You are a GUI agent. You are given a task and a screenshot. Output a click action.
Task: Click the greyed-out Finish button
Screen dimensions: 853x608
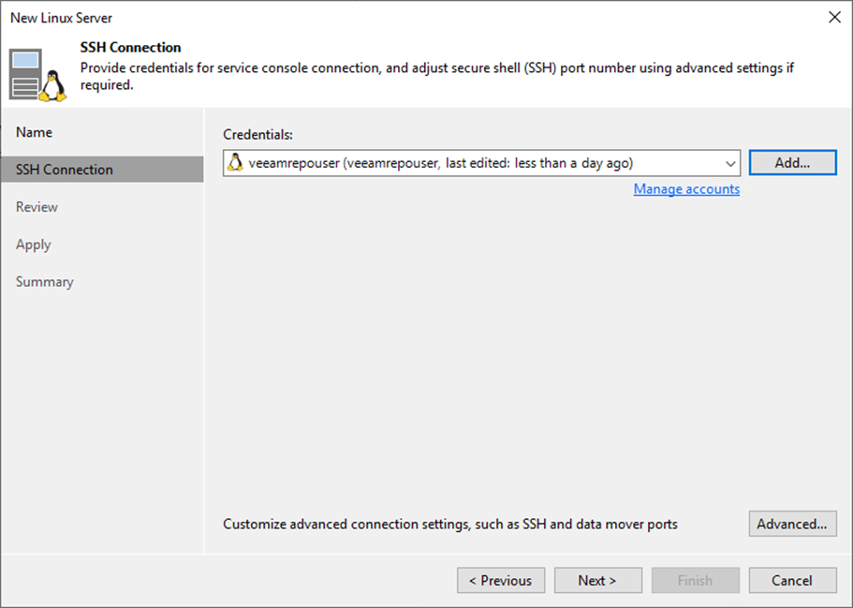pyautogui.click(x=696, y=580)
